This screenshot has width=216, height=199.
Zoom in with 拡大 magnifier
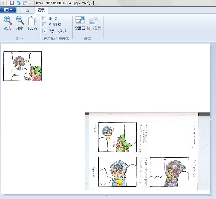(x=8, y=23)
